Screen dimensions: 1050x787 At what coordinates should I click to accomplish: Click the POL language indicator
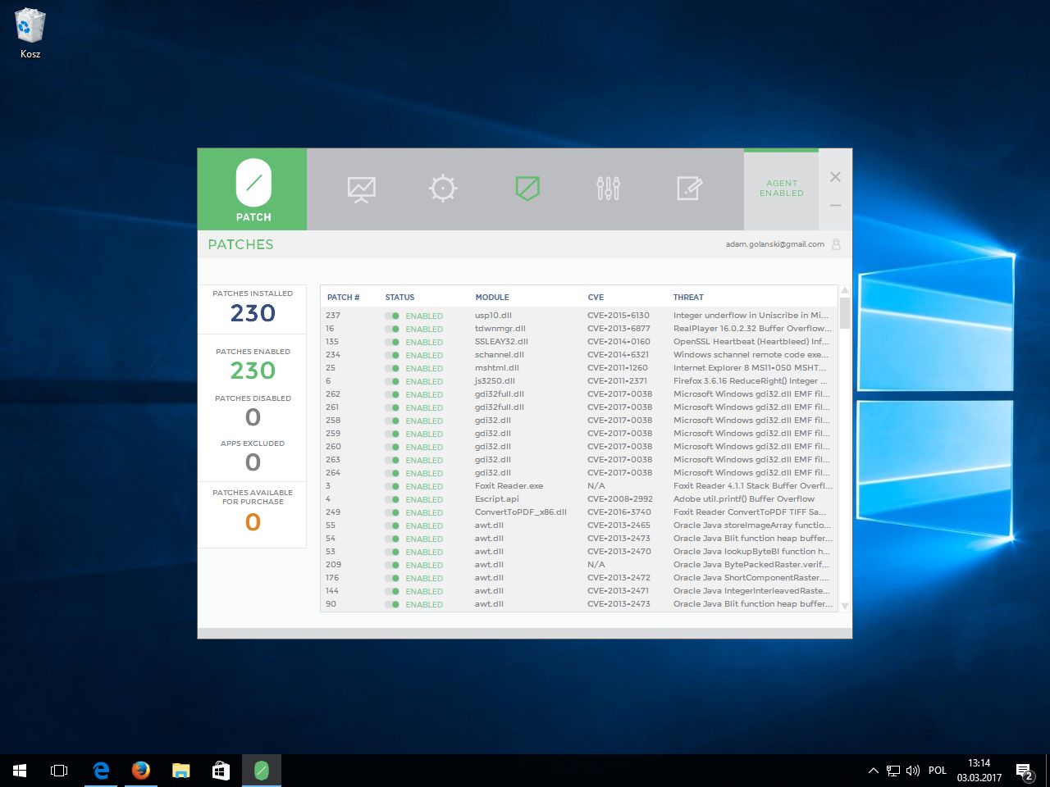coord(938,771)
